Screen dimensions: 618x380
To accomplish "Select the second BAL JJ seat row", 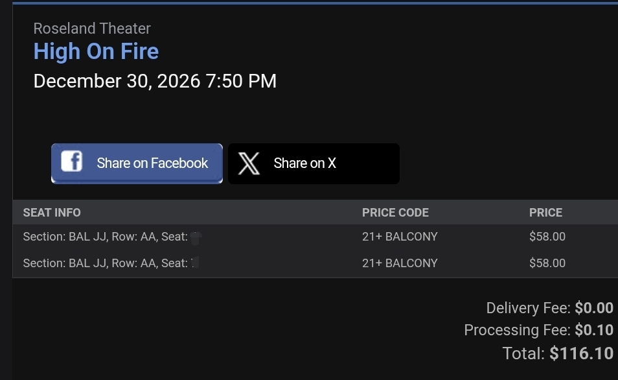I will point(315,263).
